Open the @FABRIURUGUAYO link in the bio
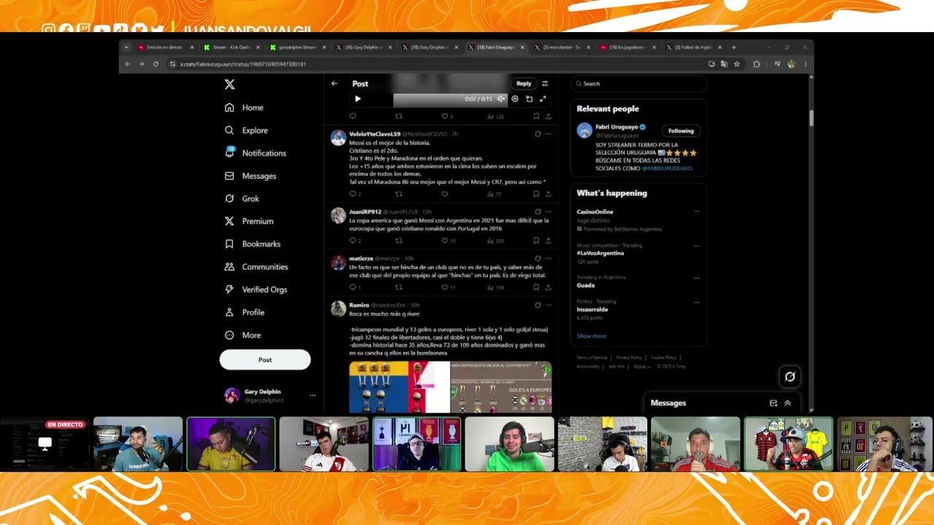Viewport: 934px width, 525px height. (667, 168)
